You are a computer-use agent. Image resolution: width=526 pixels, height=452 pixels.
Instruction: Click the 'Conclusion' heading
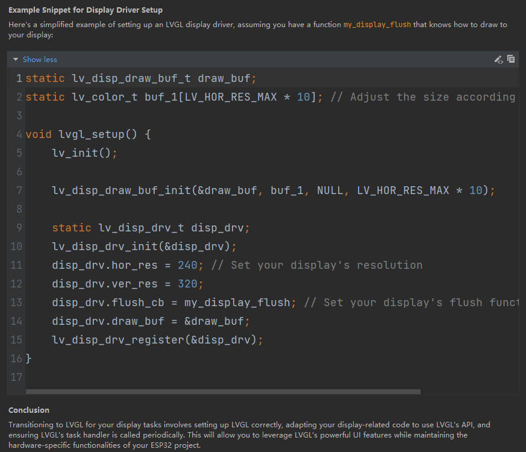pyautogui.click(x=29, y=410)
